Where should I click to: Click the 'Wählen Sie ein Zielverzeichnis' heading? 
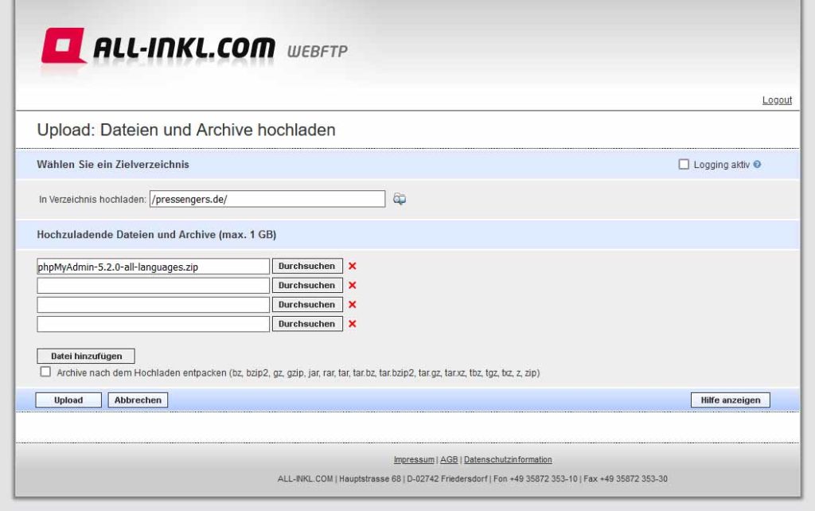coord(113,164)
